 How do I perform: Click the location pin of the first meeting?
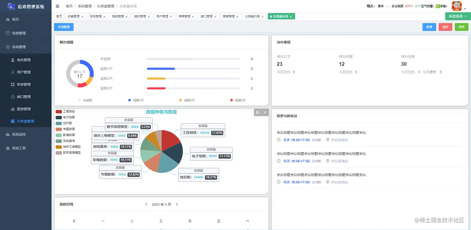tap(327, 140)
